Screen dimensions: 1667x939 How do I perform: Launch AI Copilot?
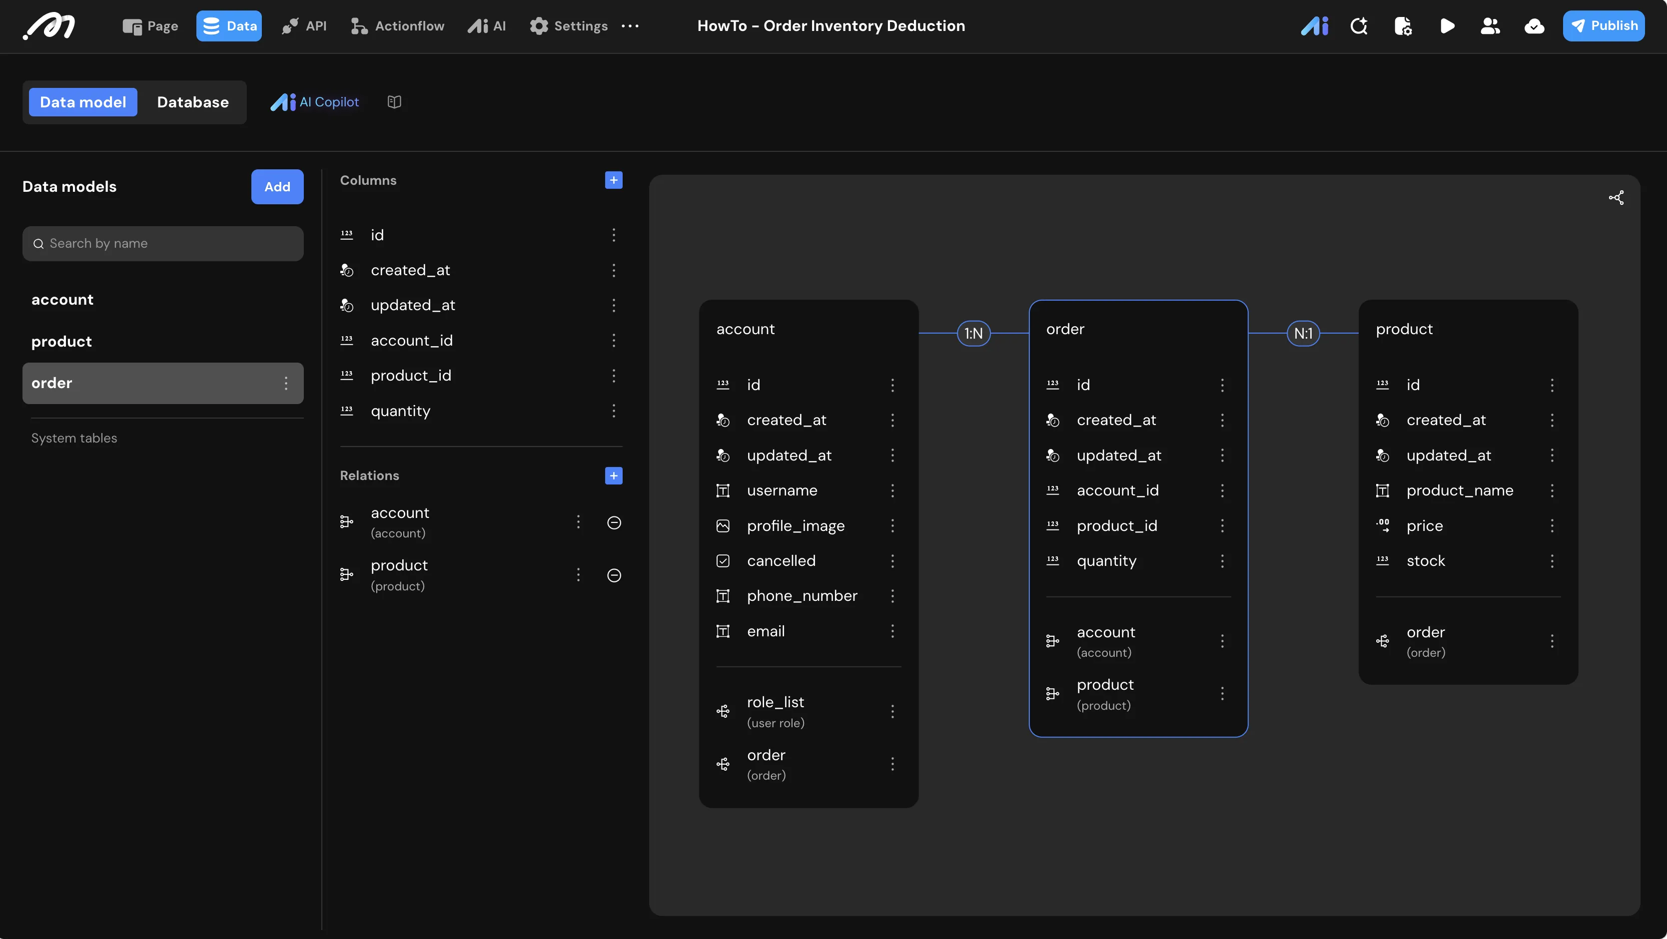[x=314, y=102]
